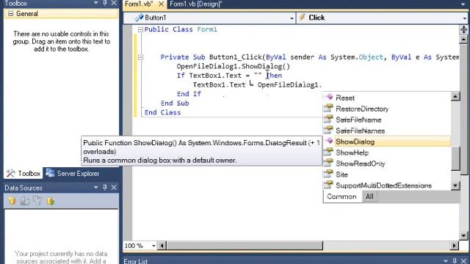Choose Site from the autocomplete list
The image size is (470, 264).
[341, 175]
